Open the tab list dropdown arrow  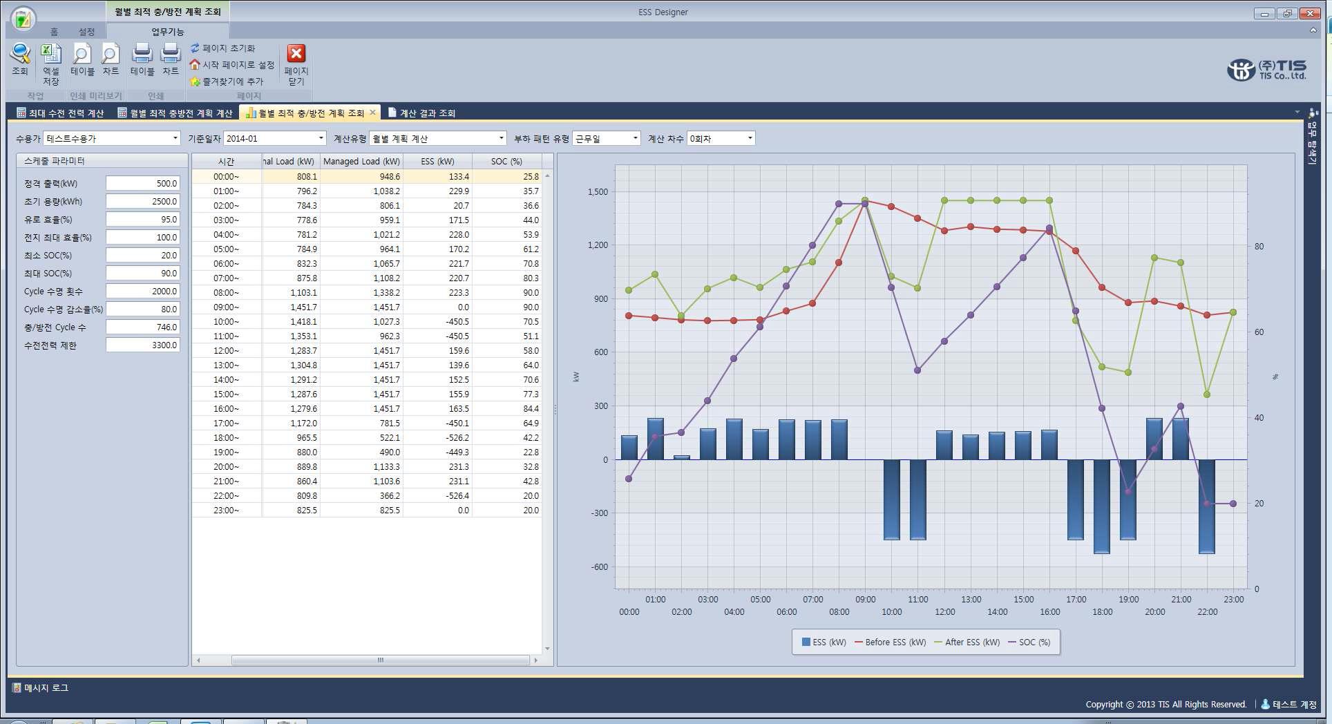coord(1297,112)
